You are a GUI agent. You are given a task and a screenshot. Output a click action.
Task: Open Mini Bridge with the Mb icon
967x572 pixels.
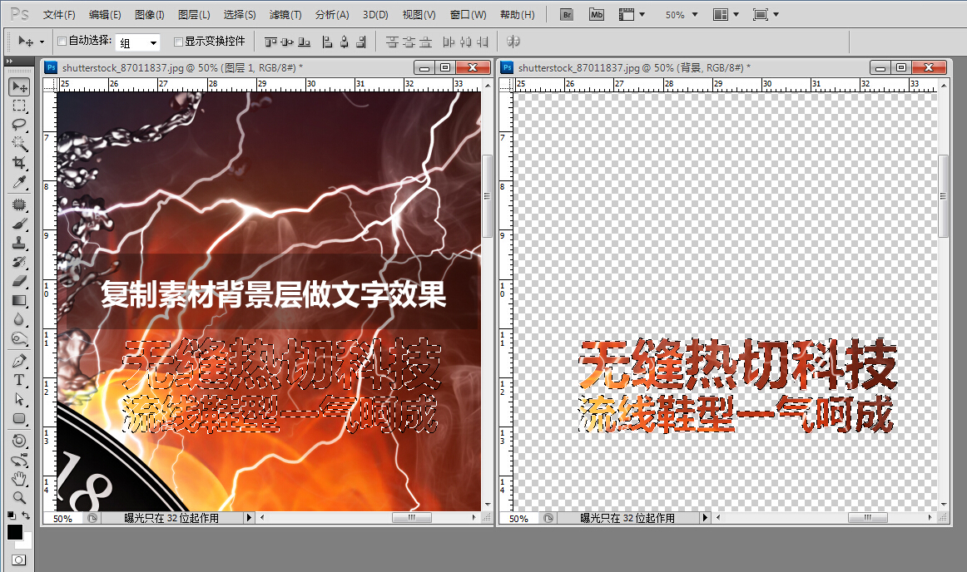597,15
